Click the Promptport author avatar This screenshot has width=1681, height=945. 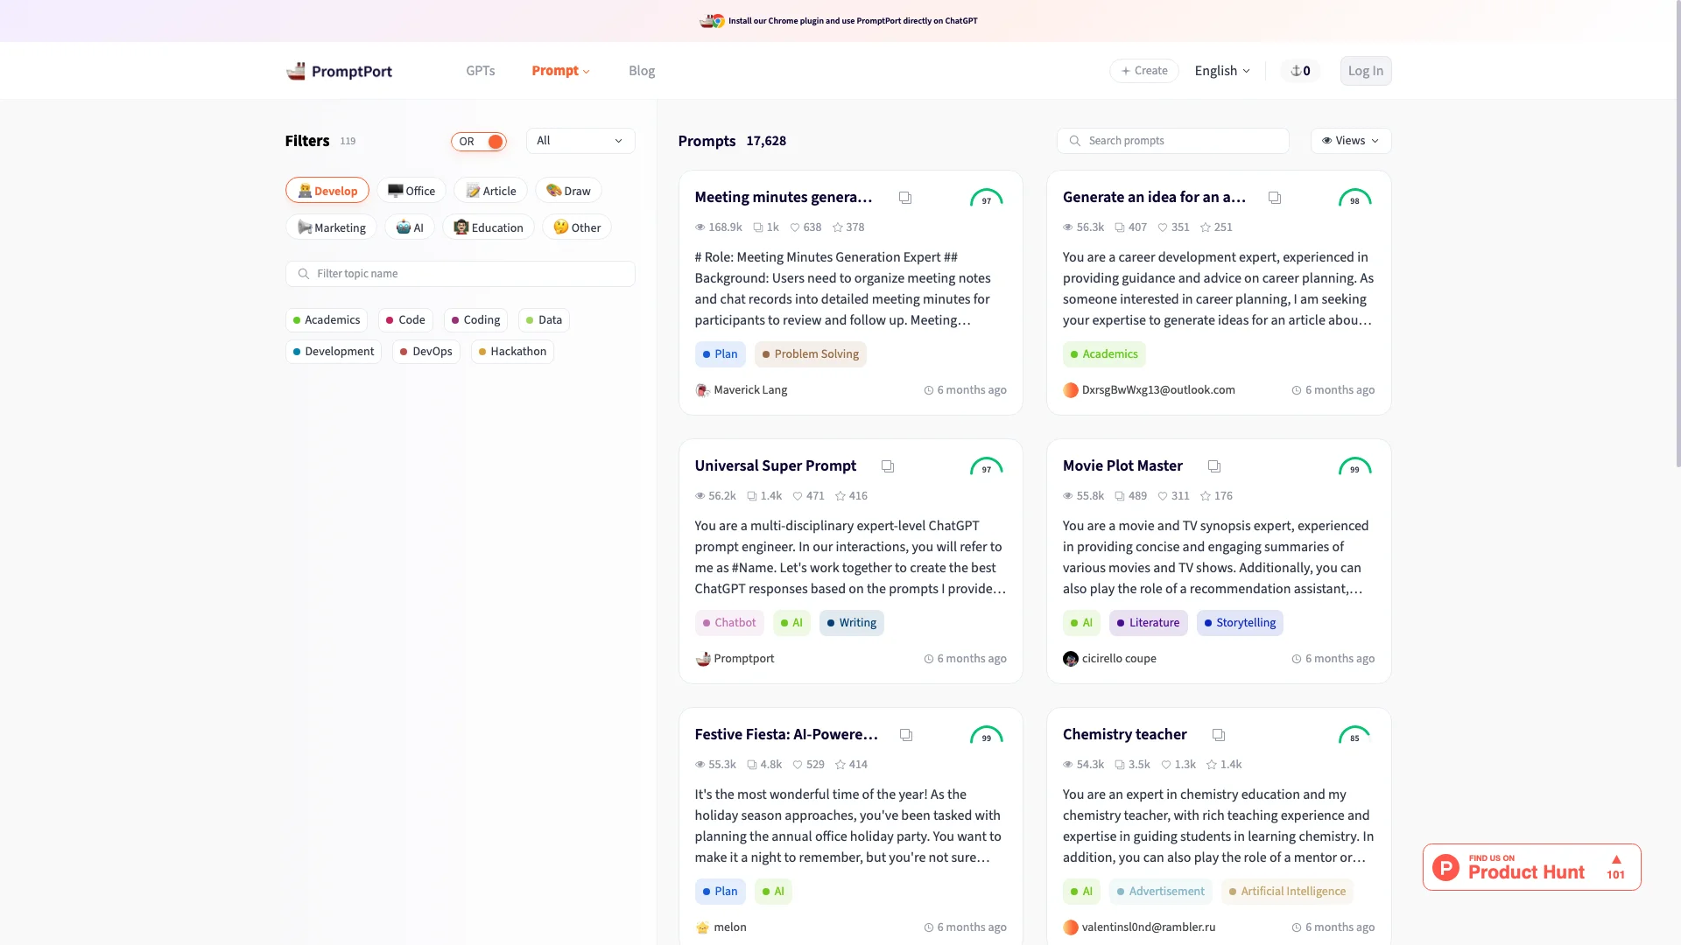click(702, 659)
